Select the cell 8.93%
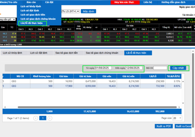 pos(174,86)
